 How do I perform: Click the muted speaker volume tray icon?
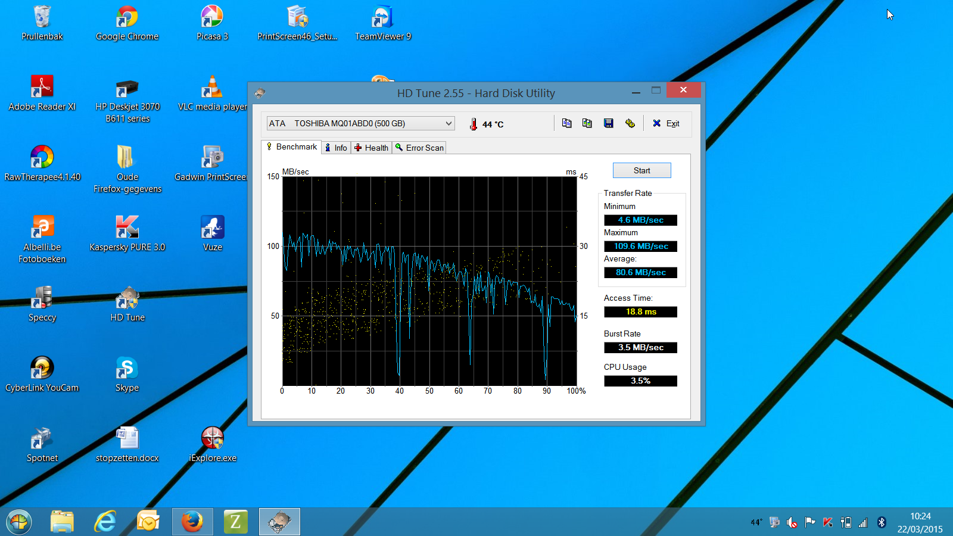[792, 522]
